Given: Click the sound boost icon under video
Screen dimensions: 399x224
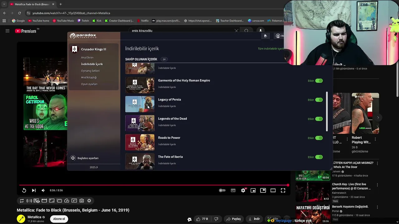Looking at the screenshot, I should (29, 201).
